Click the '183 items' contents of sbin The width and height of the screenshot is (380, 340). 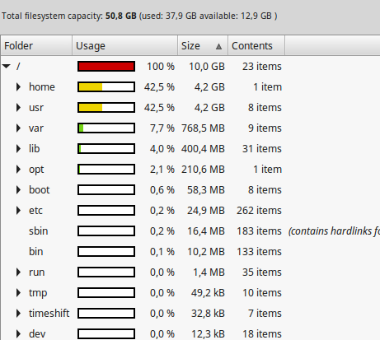pyautogui.click(x=259, y=231)
